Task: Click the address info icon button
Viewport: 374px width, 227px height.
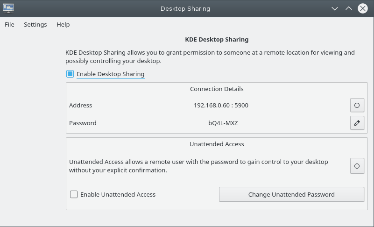Action: (x=357, y=105)
